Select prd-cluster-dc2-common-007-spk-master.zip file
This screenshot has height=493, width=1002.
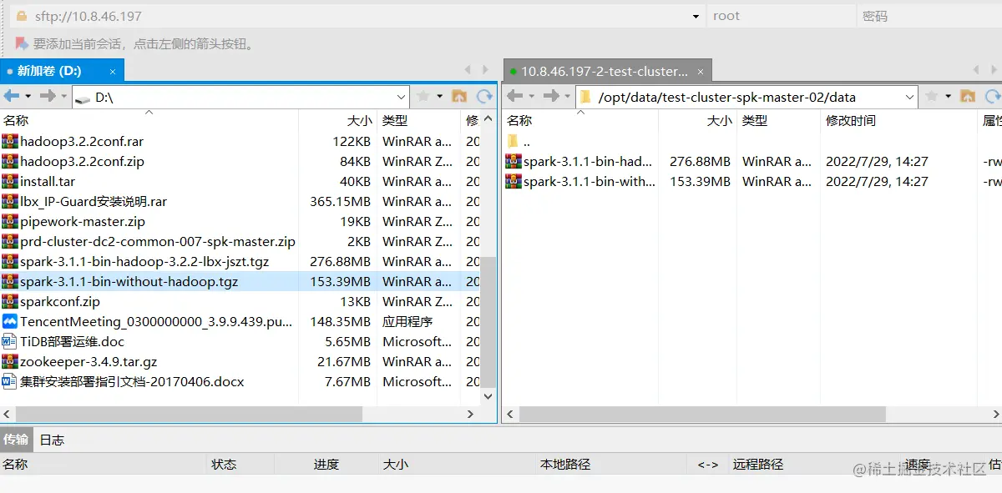coord(158,241)
